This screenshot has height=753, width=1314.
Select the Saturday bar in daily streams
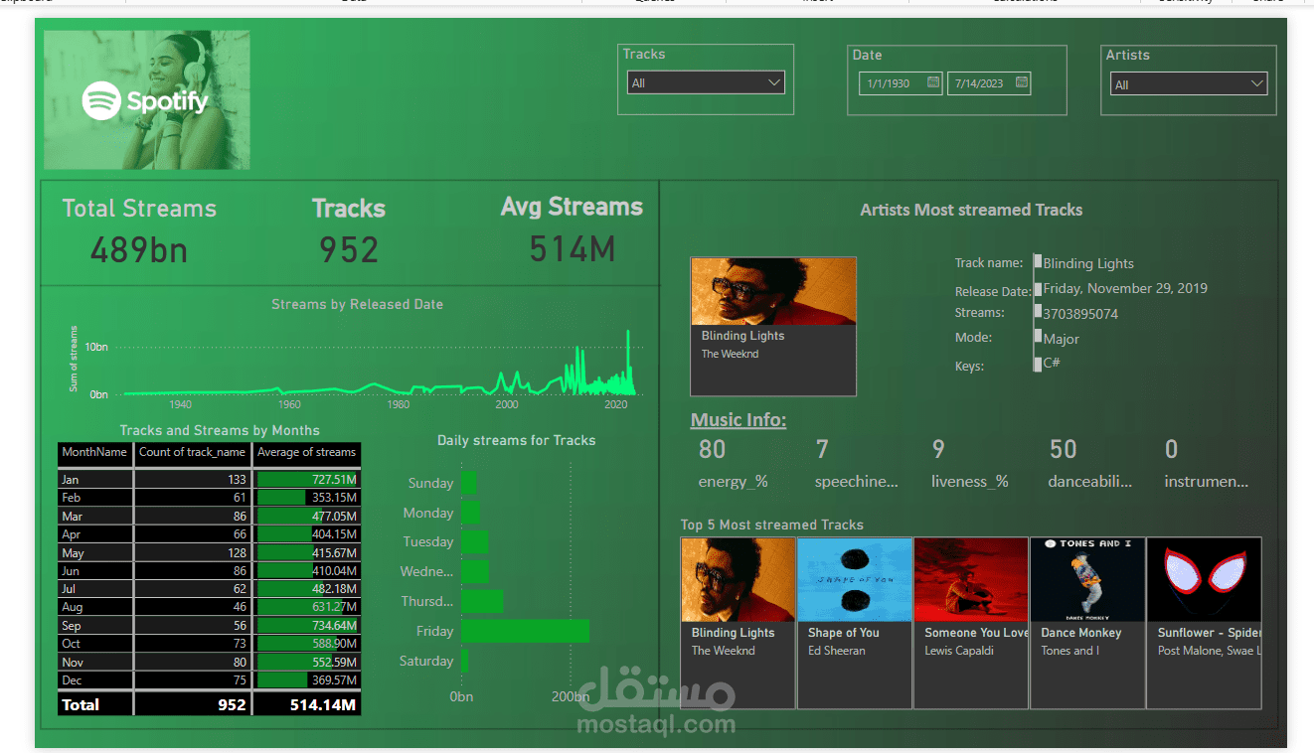[x=464, y=661]
